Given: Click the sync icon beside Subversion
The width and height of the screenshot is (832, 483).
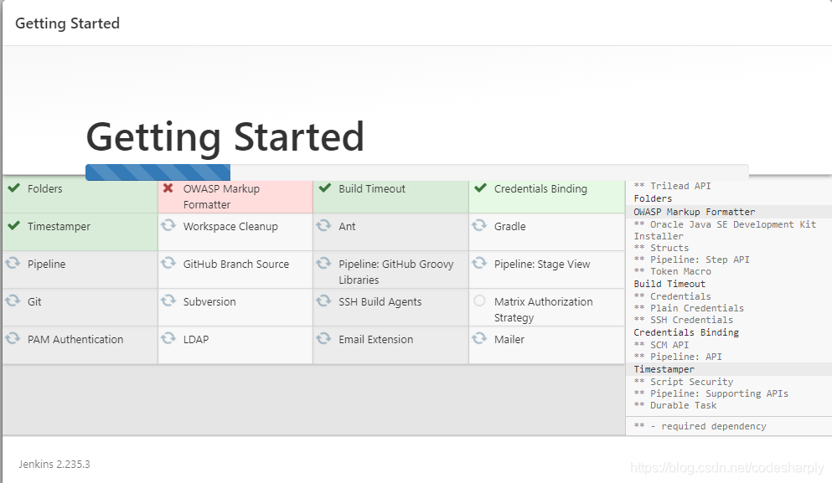Looking at the screenshot, I should (168, 301).
